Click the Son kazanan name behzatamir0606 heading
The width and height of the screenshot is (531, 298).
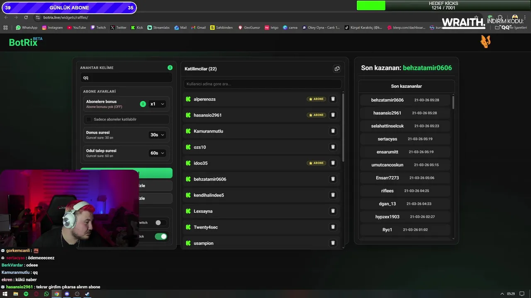pos(427,68)
